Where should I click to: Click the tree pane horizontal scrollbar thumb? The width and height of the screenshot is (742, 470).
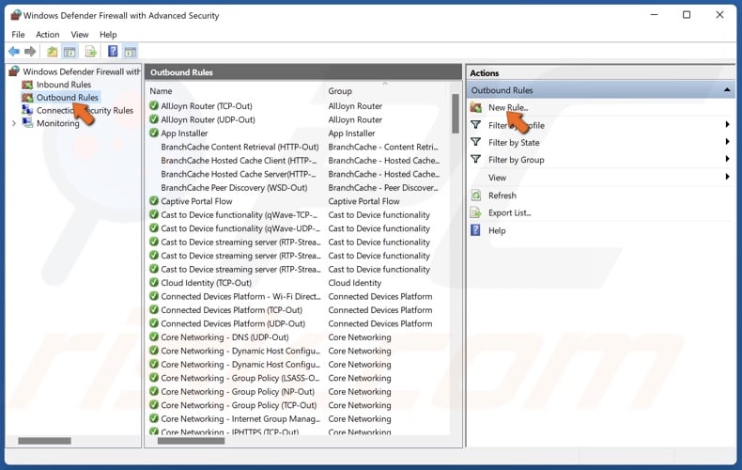click(44, 441)
